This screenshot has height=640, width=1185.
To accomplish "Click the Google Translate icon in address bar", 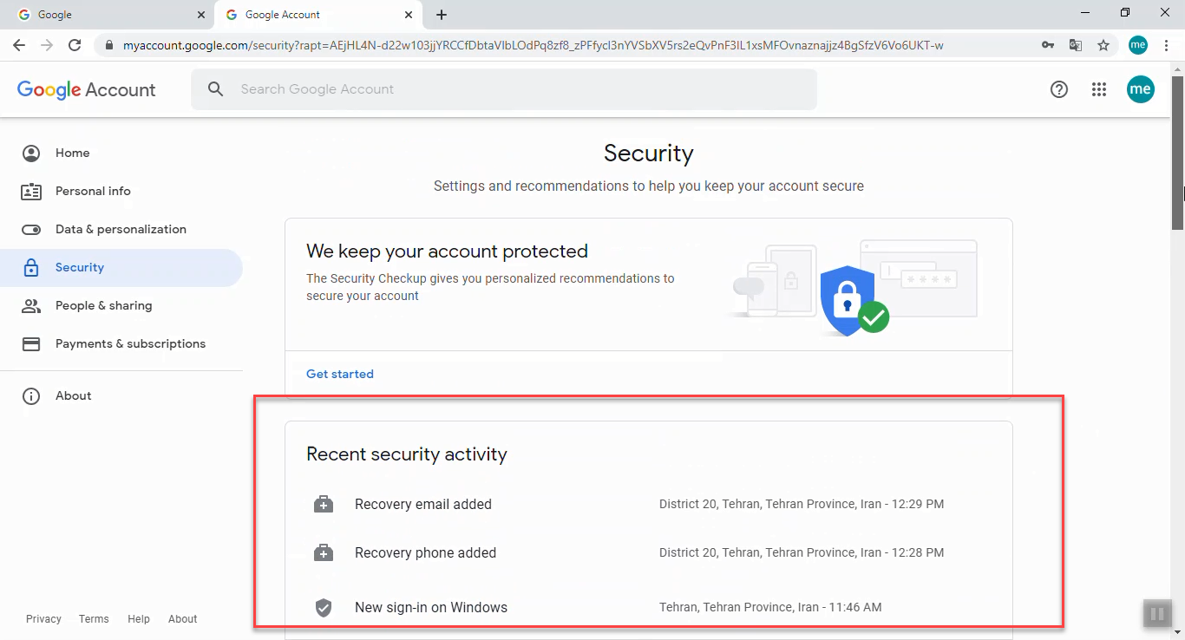I will (x=1076, y=45).
